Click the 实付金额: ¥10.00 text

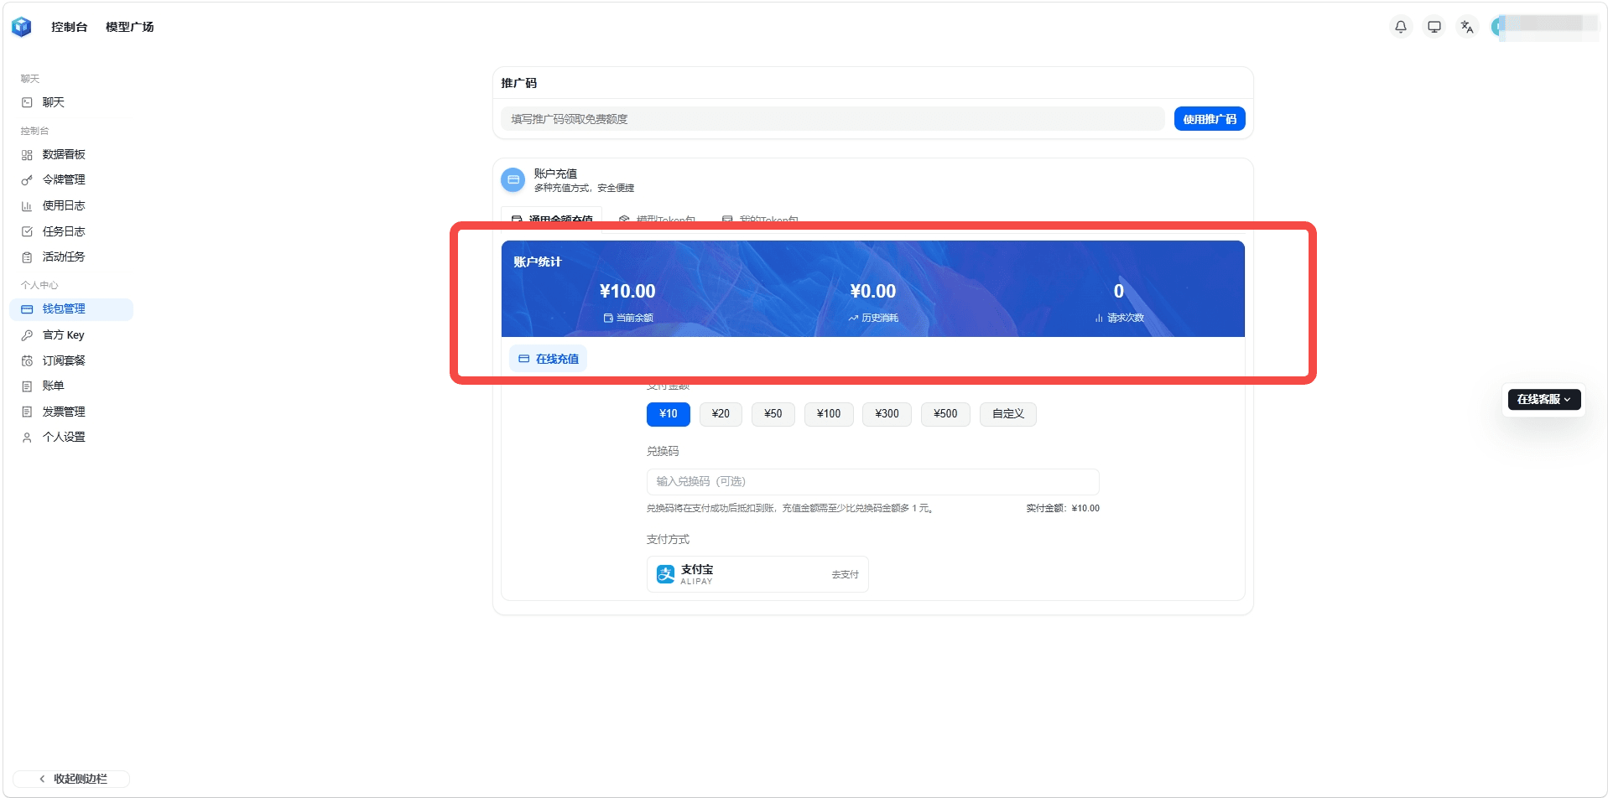click(1063, 509)
